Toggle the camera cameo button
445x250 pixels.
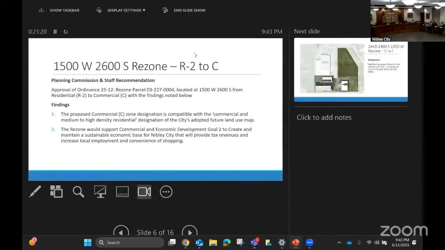click(144, 192)
